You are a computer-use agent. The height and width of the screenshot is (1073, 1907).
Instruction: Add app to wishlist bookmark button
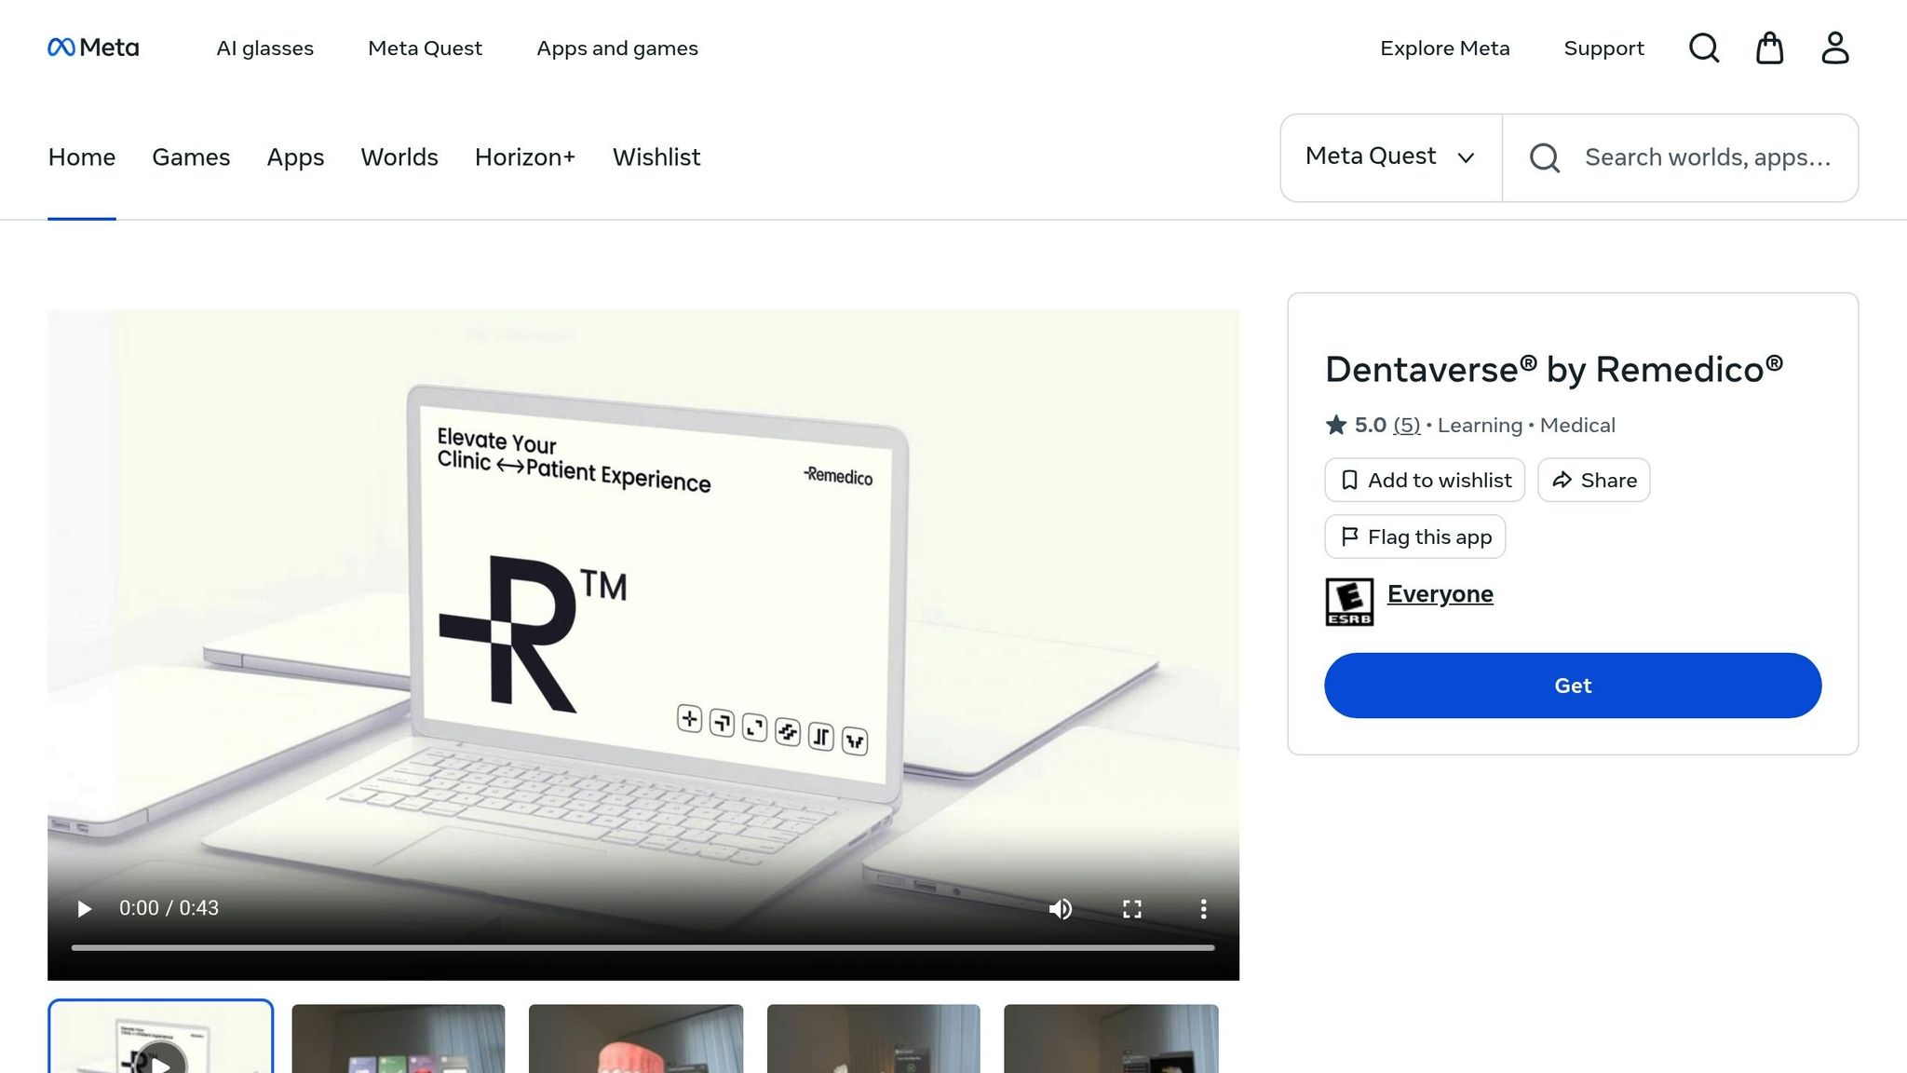tap(1424, 481)
